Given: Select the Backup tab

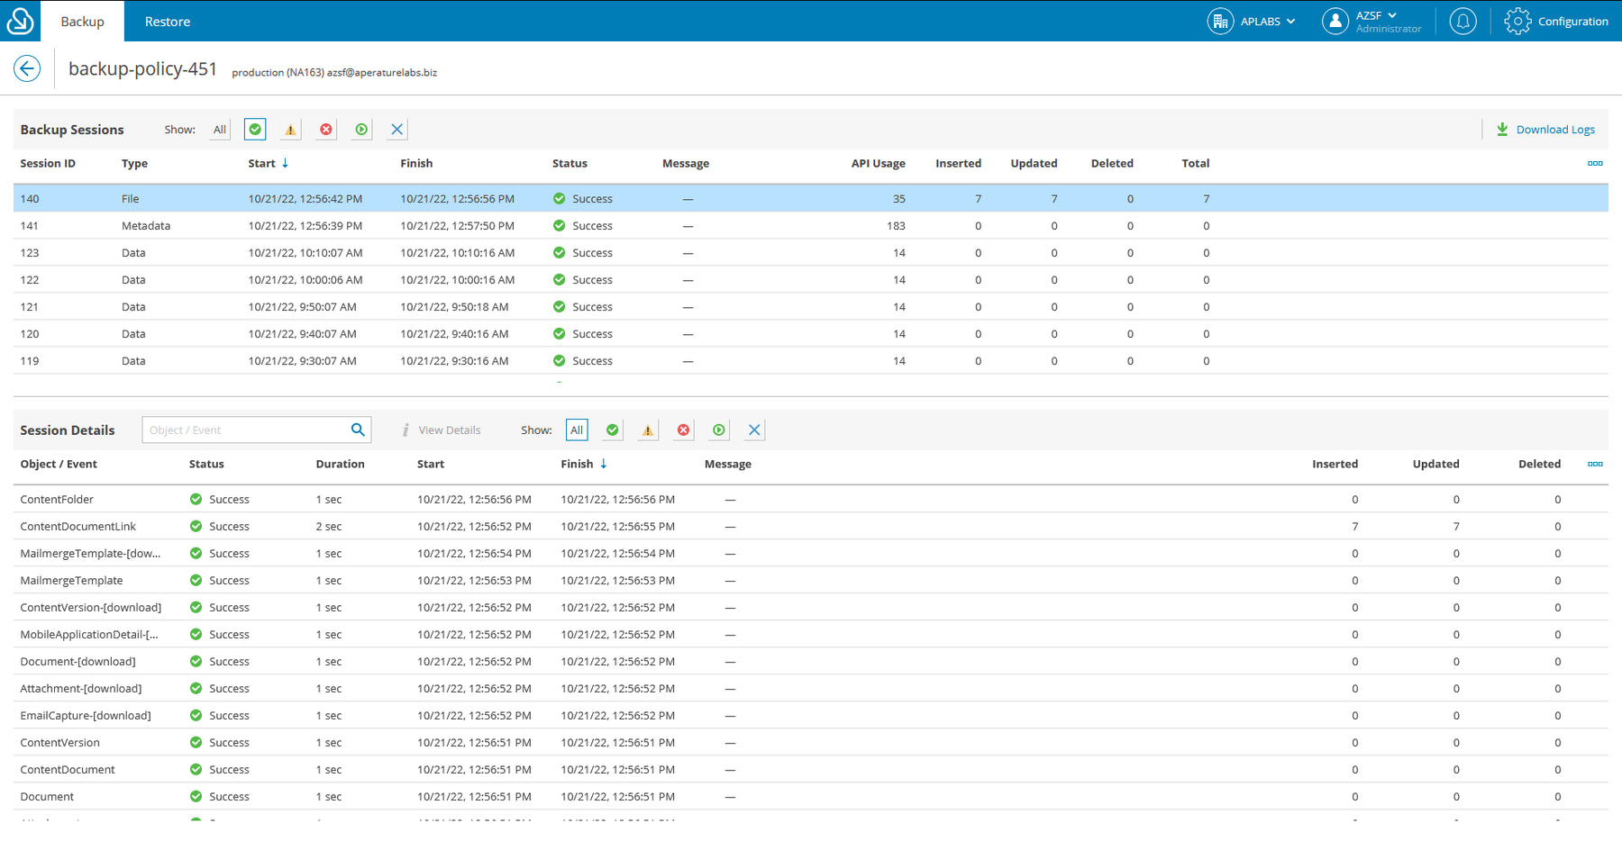Looking at the screenshot, I should 82,22.
